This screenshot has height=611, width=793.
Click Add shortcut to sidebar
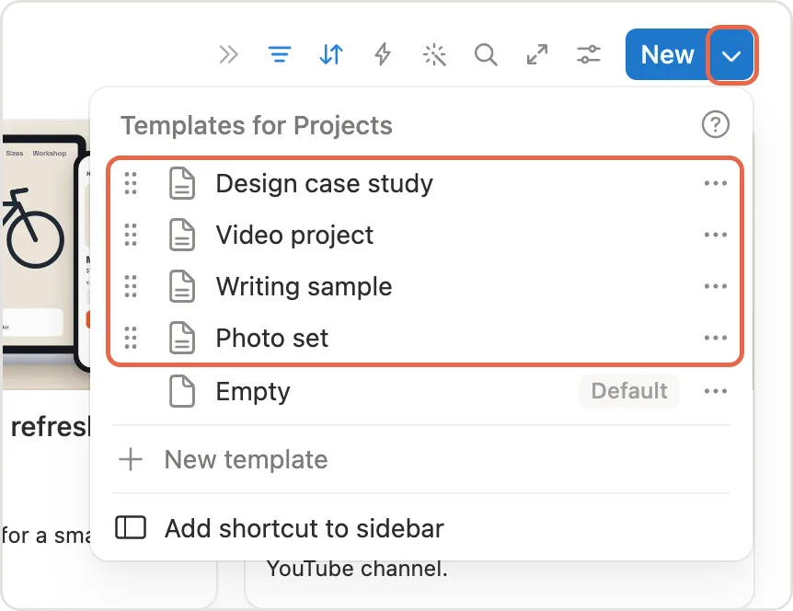point(421,528)
